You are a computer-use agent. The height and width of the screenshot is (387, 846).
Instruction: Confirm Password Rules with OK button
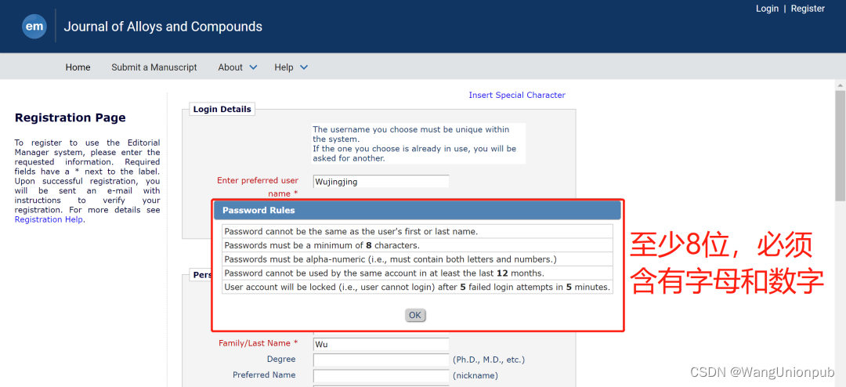click(415, 315)
